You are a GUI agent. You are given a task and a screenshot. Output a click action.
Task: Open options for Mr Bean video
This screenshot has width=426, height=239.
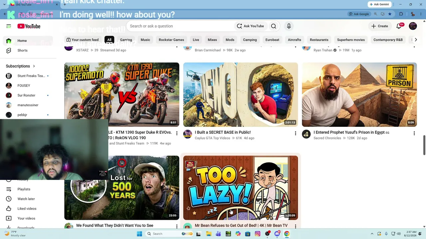pyautogui.click(x=295, y=226)
